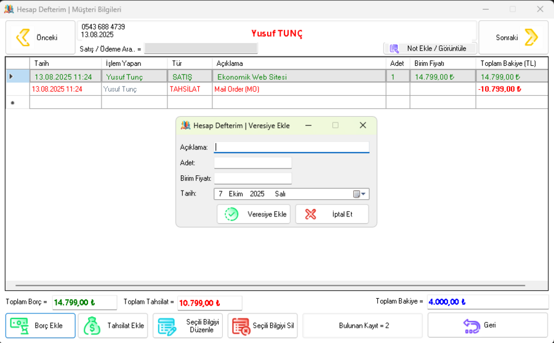Click the Hesap Defterim icon in main title bar
The width and height of the screenshot is (554, 343).
[x=9, y=9]
